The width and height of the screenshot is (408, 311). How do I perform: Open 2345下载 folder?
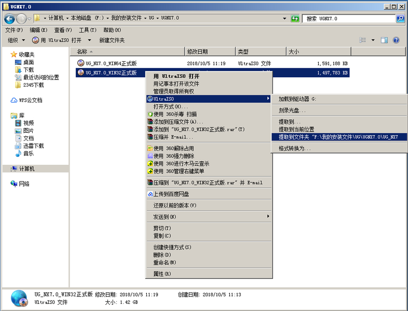[x=30, y=85]
